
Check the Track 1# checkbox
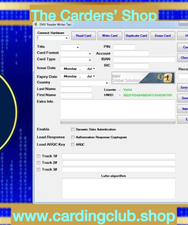39,156
